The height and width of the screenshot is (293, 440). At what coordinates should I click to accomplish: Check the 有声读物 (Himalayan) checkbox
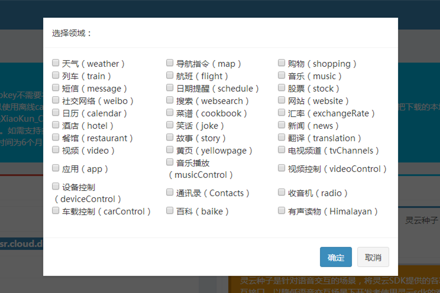282,210
